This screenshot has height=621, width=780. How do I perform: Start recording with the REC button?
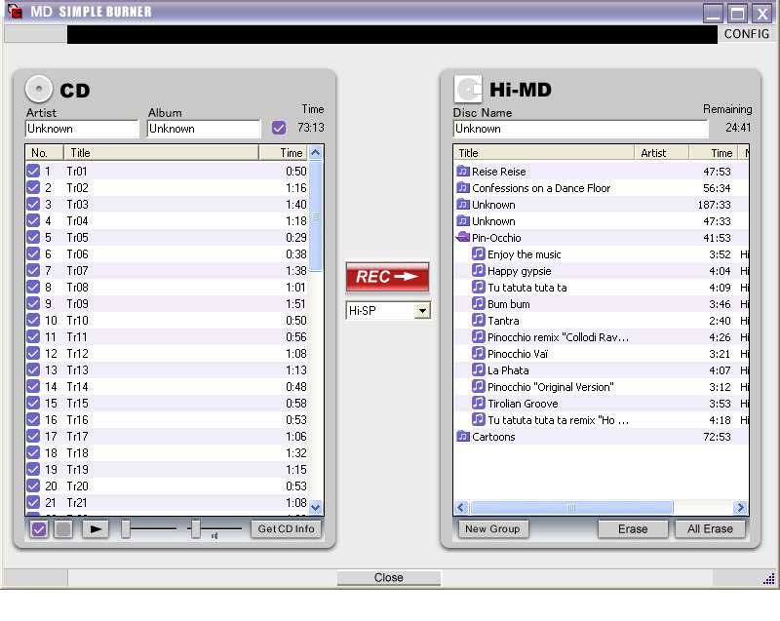(387, 277)
